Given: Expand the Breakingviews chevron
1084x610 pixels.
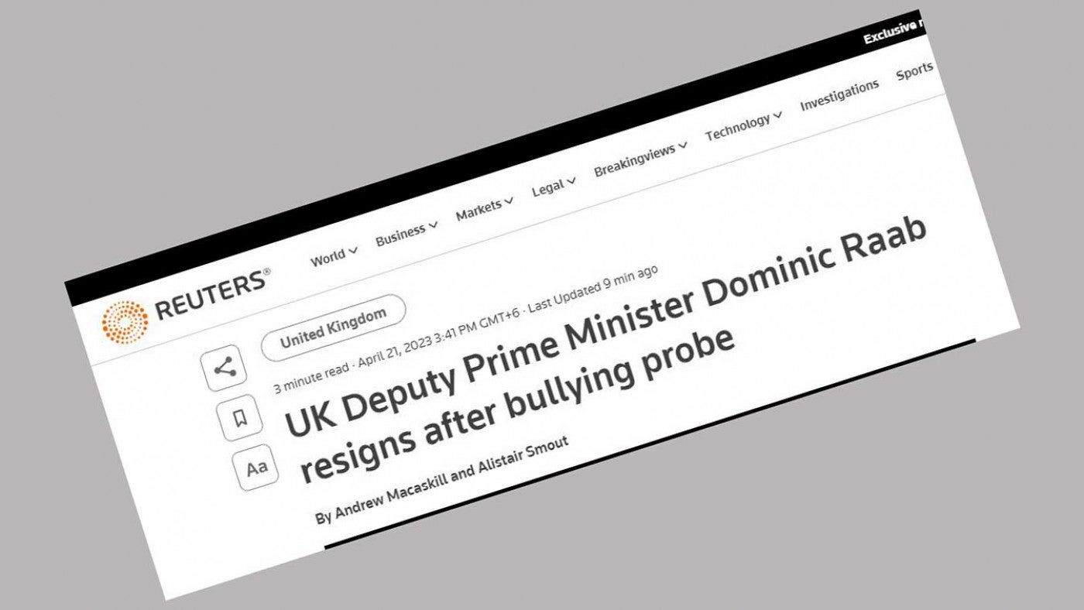Looking at the screenshot, I should (682, 146).
